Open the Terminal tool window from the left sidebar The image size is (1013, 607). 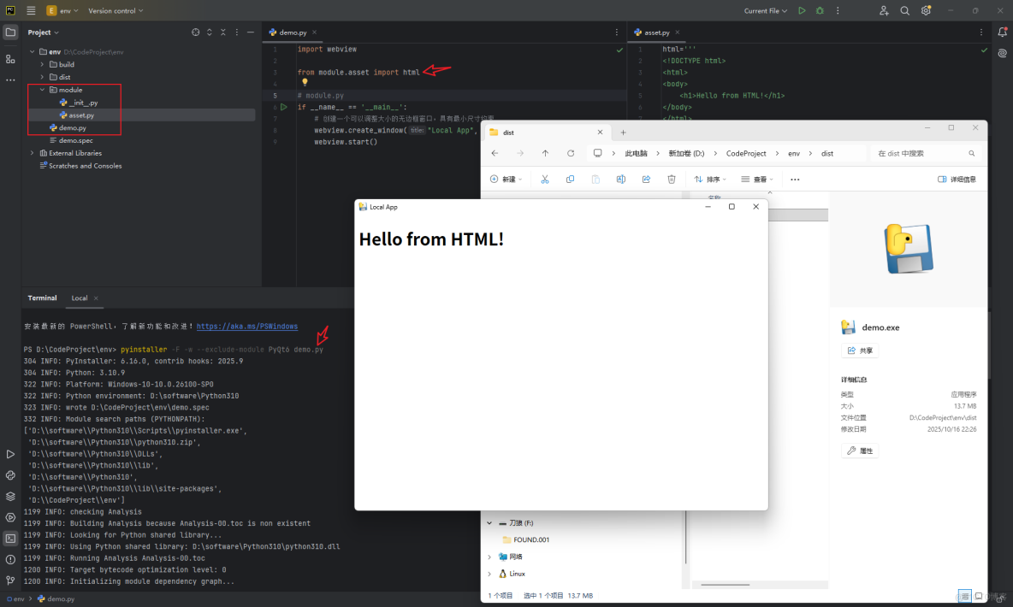tap(10, 539)
